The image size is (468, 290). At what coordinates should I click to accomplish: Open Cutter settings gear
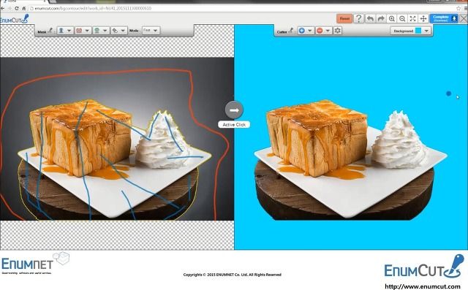pos(338,31)
